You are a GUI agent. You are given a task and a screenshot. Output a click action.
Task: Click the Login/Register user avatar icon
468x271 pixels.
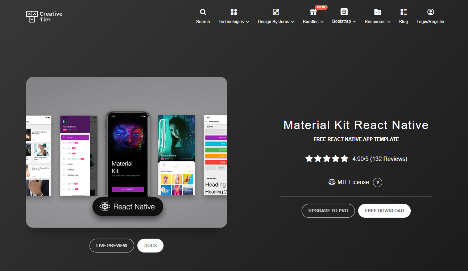pyautogui.click(x=431, y=12)
